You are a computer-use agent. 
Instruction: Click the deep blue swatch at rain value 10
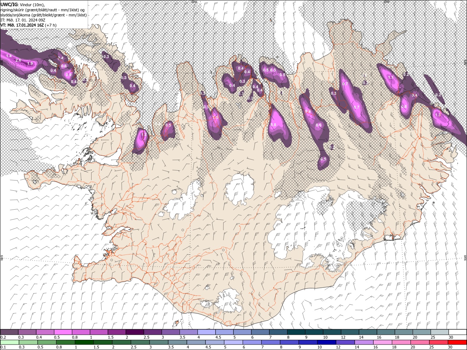point(326,342)
